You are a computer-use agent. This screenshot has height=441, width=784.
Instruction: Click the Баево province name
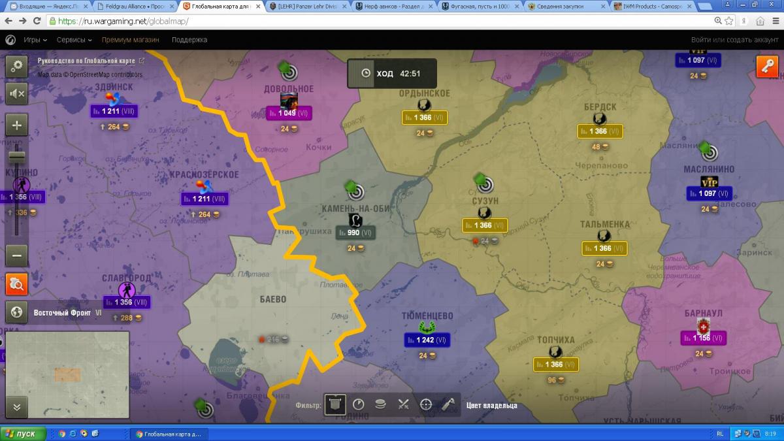[x=272, y=300]
